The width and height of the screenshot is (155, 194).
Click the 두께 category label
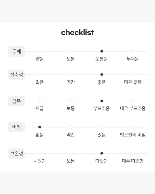pos(17,51)
